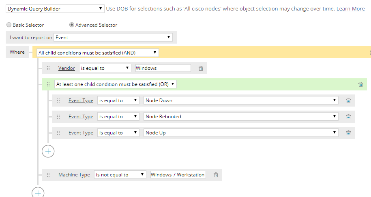Delete the Machine Type condition

(x=216, y=175)
